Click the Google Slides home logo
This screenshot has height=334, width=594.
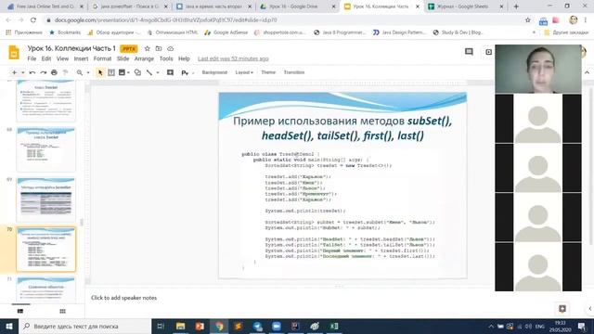point(14,52)
